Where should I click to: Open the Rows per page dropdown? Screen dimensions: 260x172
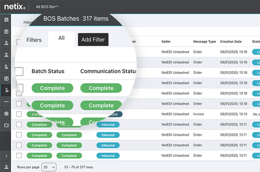pos(49,167)
